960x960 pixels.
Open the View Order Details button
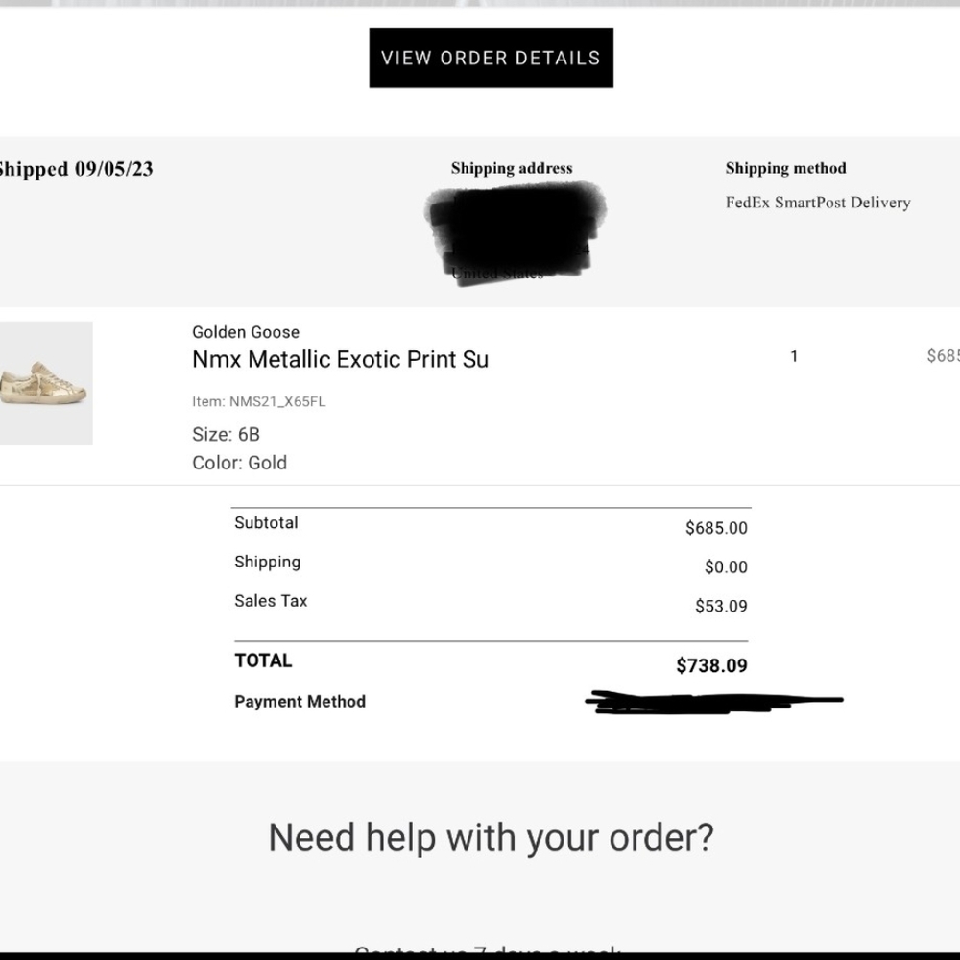pyautogui.click(x=491, y=59)
